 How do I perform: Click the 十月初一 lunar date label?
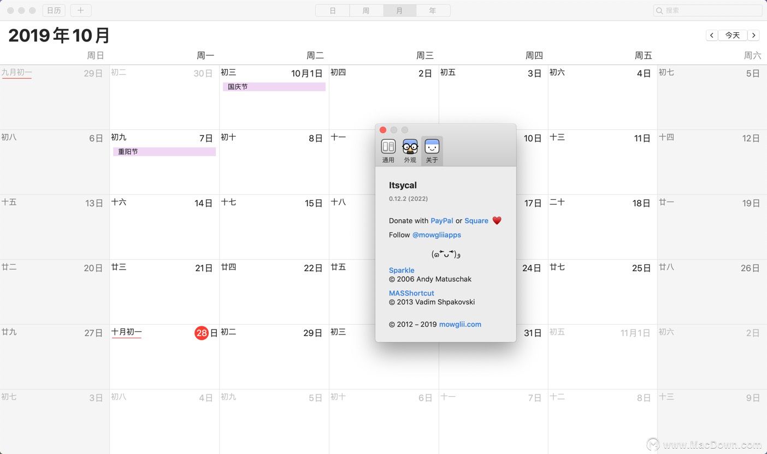[127, 332]
